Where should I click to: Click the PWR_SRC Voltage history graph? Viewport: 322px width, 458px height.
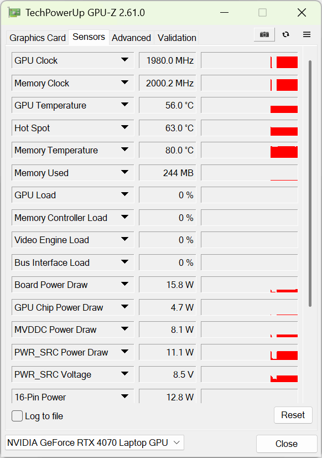point(250,374)
